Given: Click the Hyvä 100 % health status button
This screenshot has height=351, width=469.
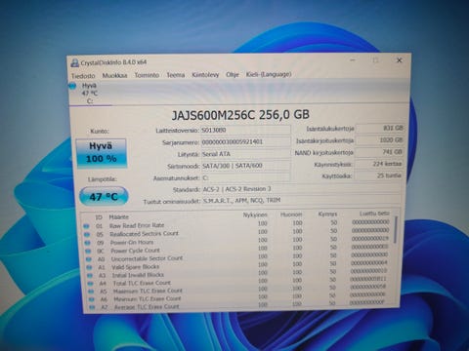Looking at the screenshot, I should [101, 153].
